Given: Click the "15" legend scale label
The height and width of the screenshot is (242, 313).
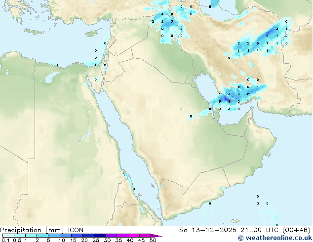Looking at the screenshot, I should coord(73,240).
